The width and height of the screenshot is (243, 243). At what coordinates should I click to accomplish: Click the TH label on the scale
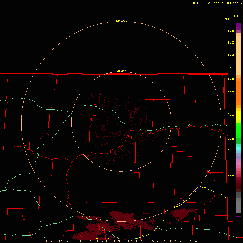tap(232, 210)
